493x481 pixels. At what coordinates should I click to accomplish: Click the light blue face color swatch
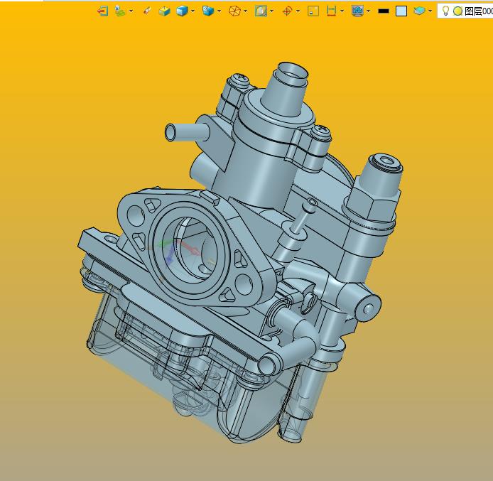[x=401, y=11]
